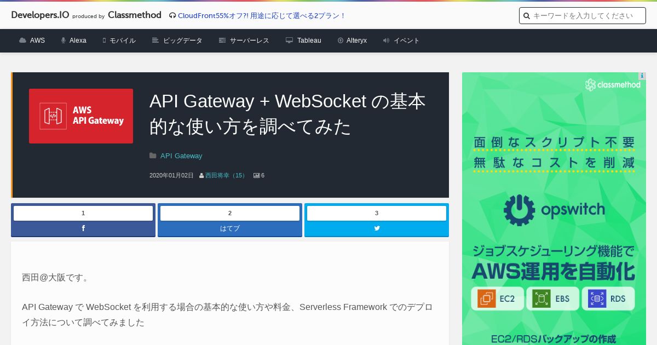Click the opswitch power gear logo

(x=519, y=210)
